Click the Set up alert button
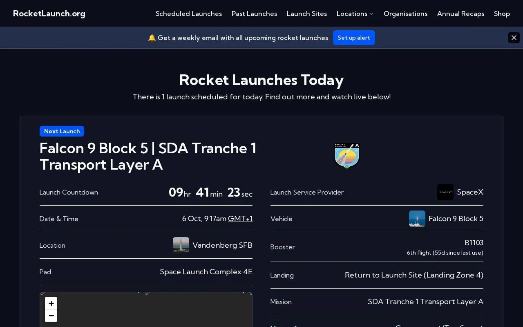This screenshot has height=327, width=523. click(354, 38)
